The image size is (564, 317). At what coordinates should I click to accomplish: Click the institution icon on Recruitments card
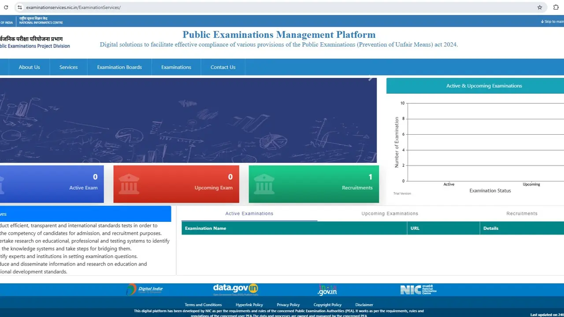click(264, 184)
